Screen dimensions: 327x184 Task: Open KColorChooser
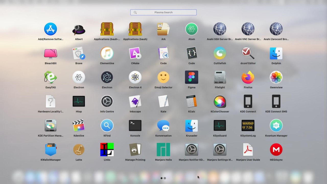click(x=220, y=101)
